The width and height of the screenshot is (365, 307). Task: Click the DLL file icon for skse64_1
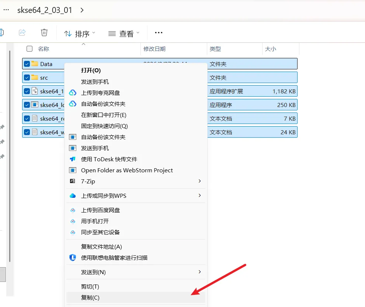[x=34, y=91]
